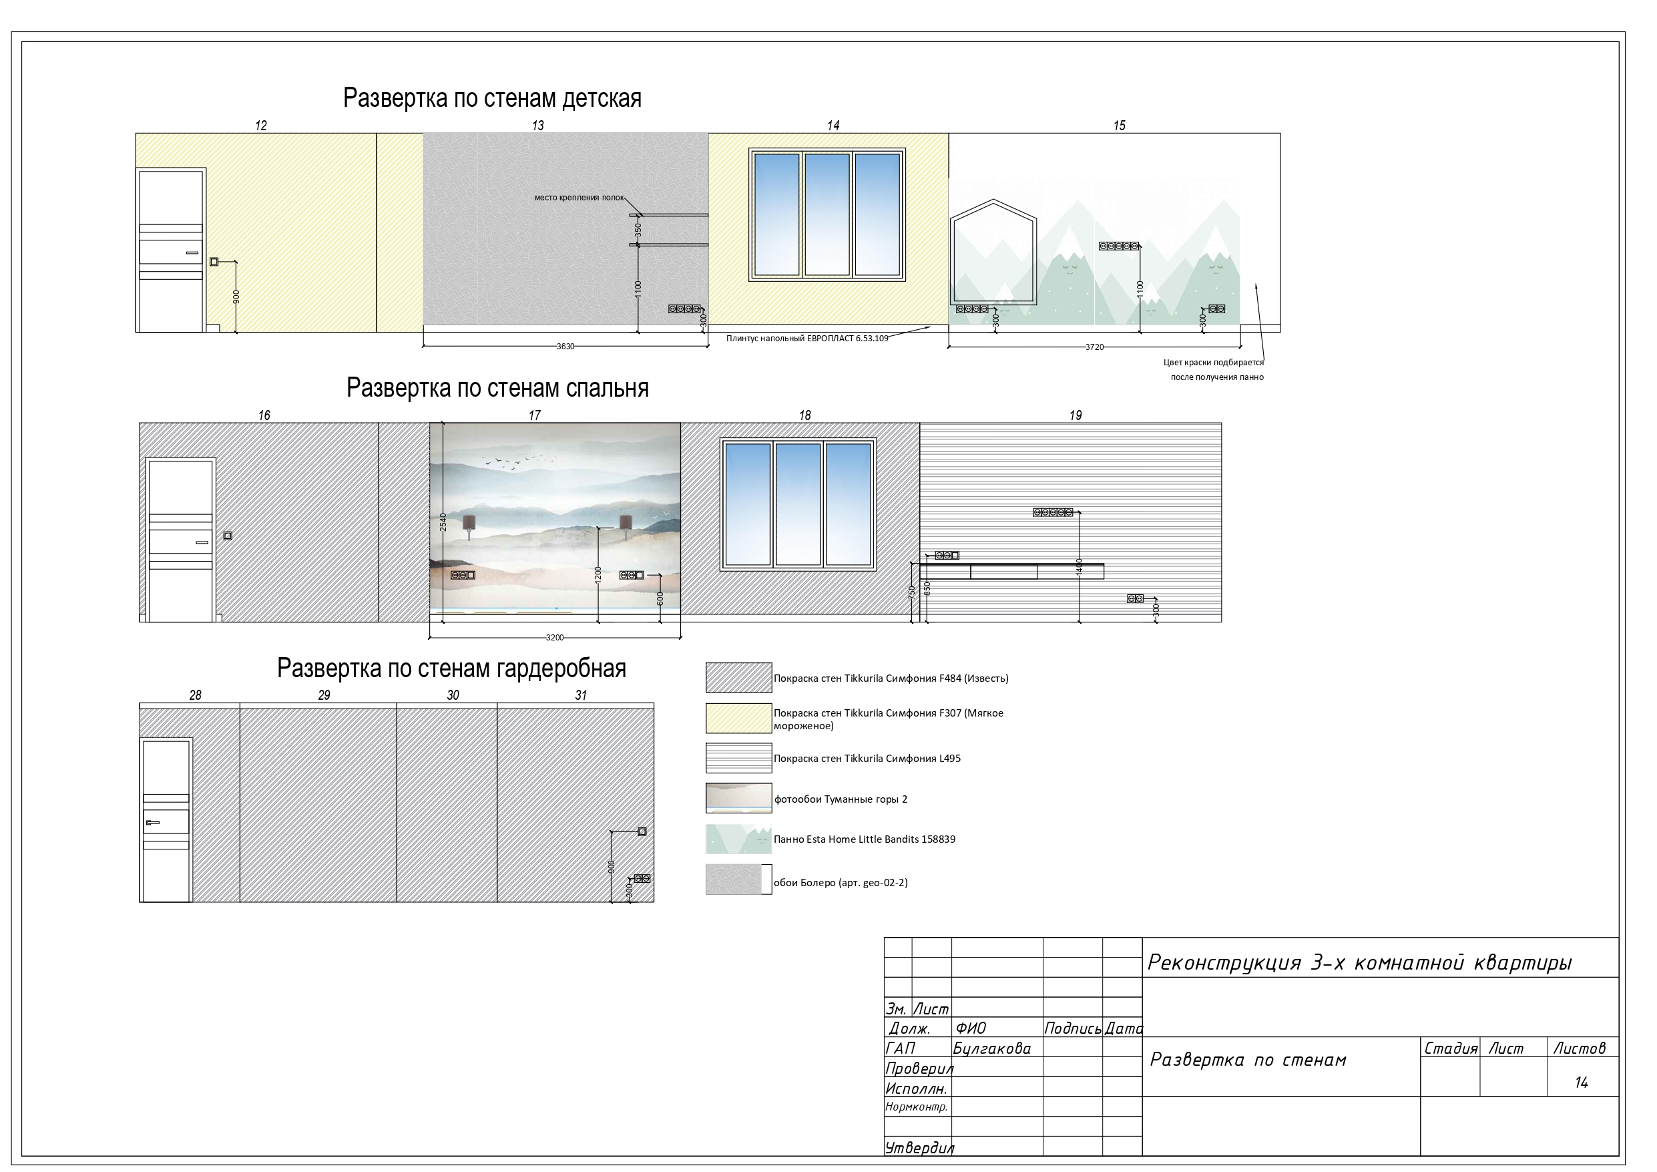Click the note 'Плинтус напольный ЕВРОПЛАСТ 6.53.109'

pos(807,339)
